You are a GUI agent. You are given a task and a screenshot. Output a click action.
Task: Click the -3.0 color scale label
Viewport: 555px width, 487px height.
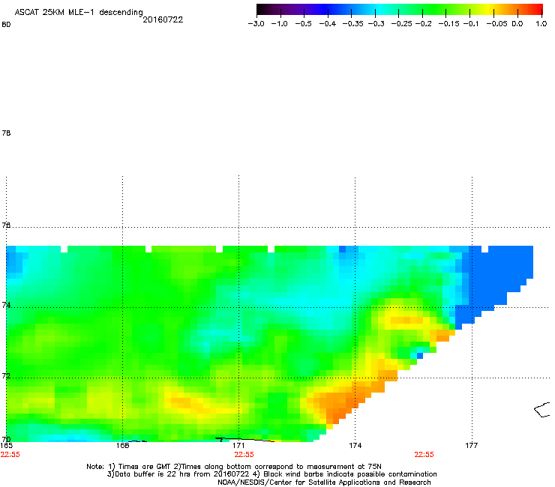click(x=256, y=24)
